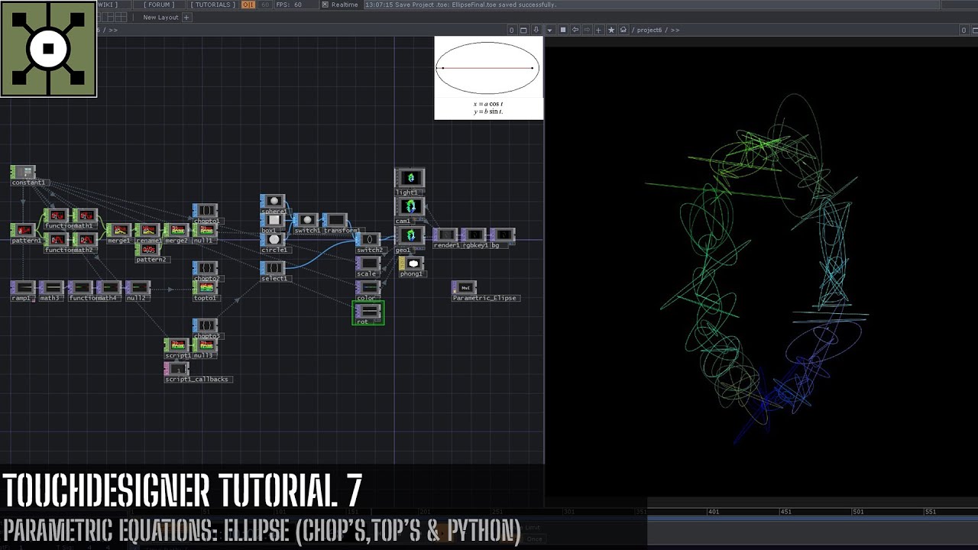Select the phong1 MAT node
The width and height of the screenshot is (978, 550).
[412, 264]
